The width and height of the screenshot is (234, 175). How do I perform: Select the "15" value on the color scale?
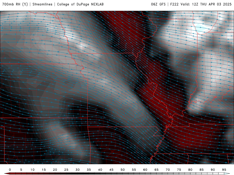click(x=44, y=170)
